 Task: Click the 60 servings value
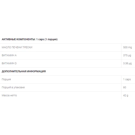tap(124, 87)
